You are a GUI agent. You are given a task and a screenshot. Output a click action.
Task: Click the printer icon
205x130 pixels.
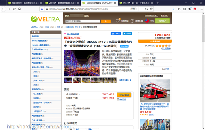point(163,69)
